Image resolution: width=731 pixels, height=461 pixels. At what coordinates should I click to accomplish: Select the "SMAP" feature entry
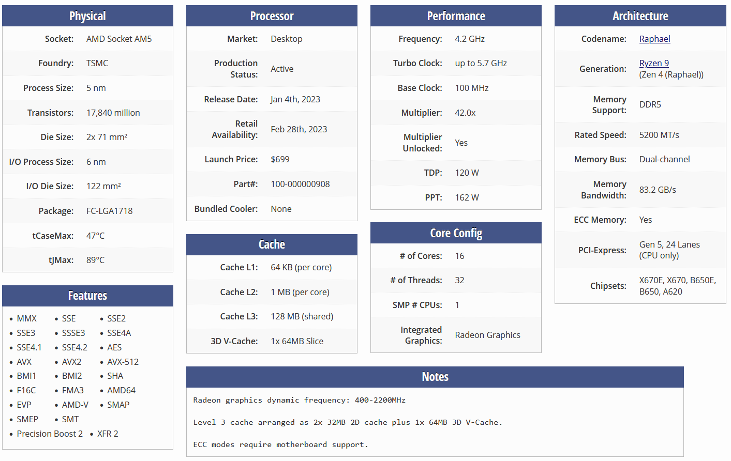pos(118,405)
